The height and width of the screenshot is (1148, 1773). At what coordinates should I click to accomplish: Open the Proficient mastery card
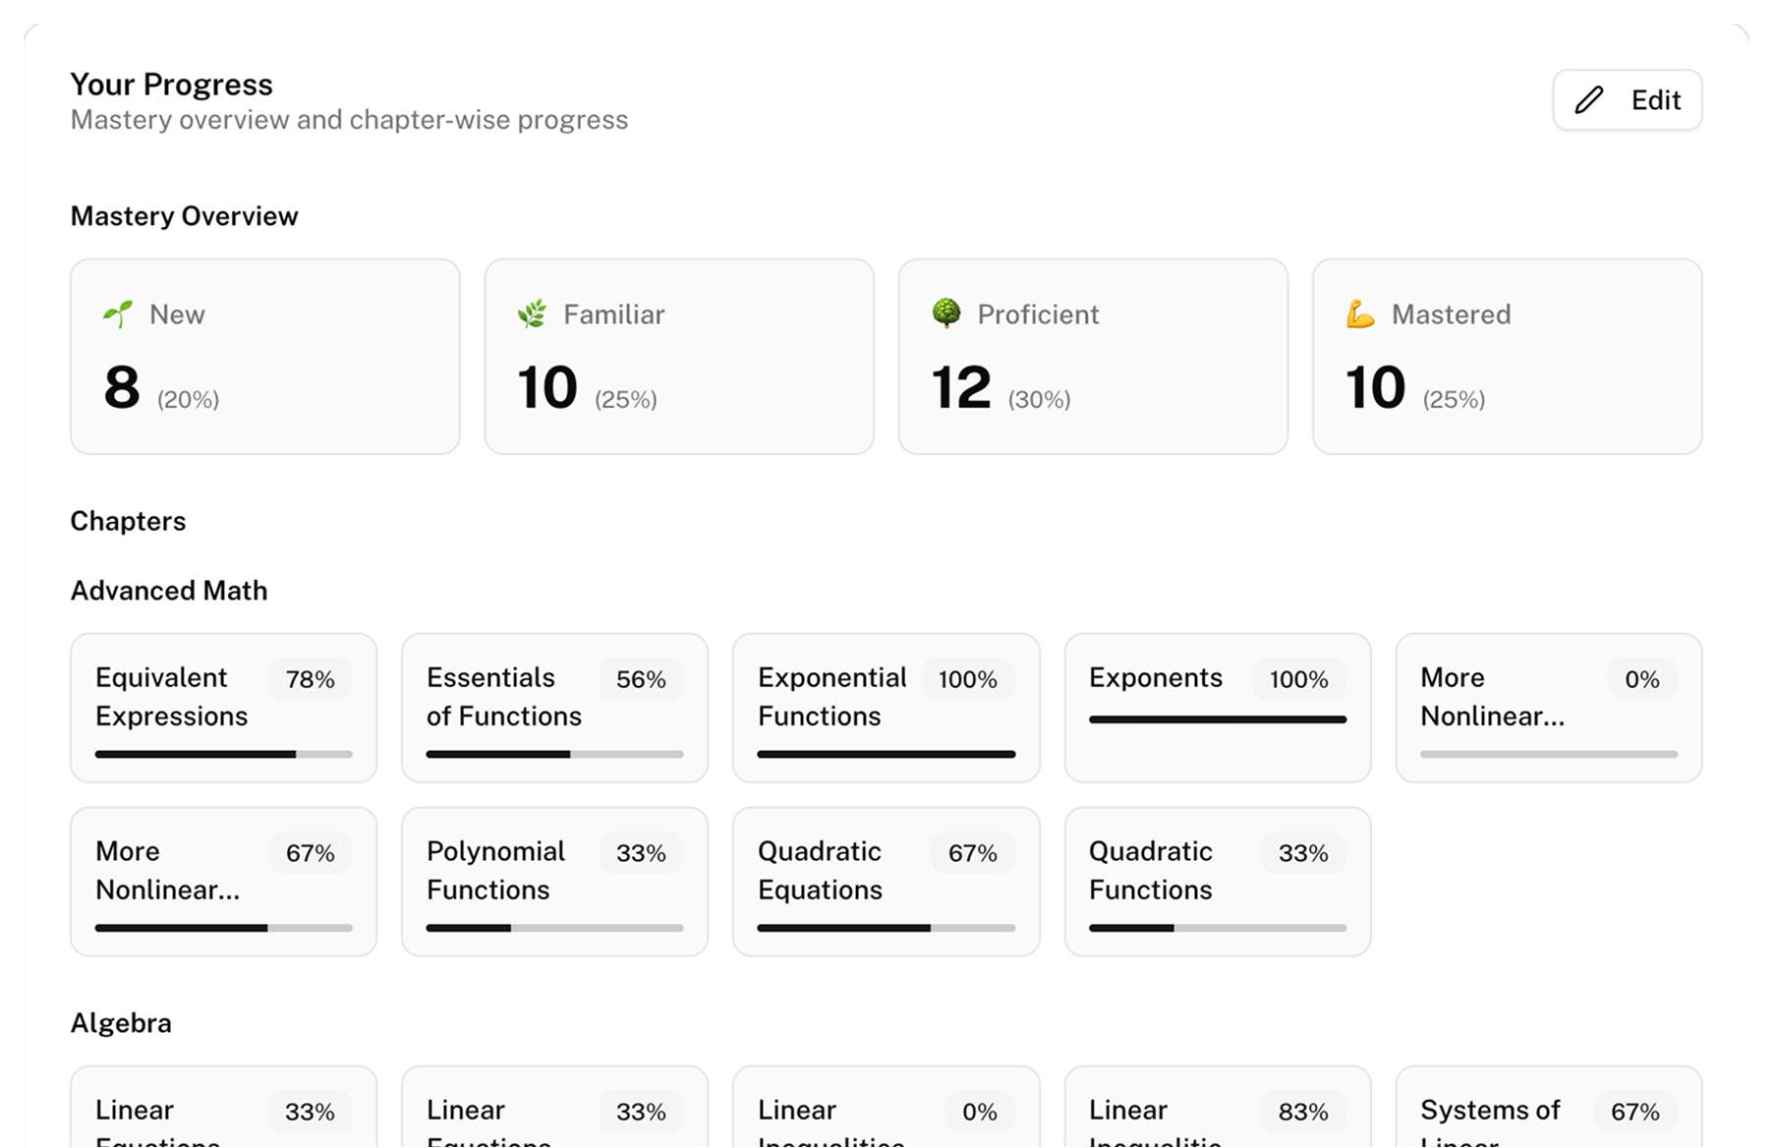point(1092,356)
